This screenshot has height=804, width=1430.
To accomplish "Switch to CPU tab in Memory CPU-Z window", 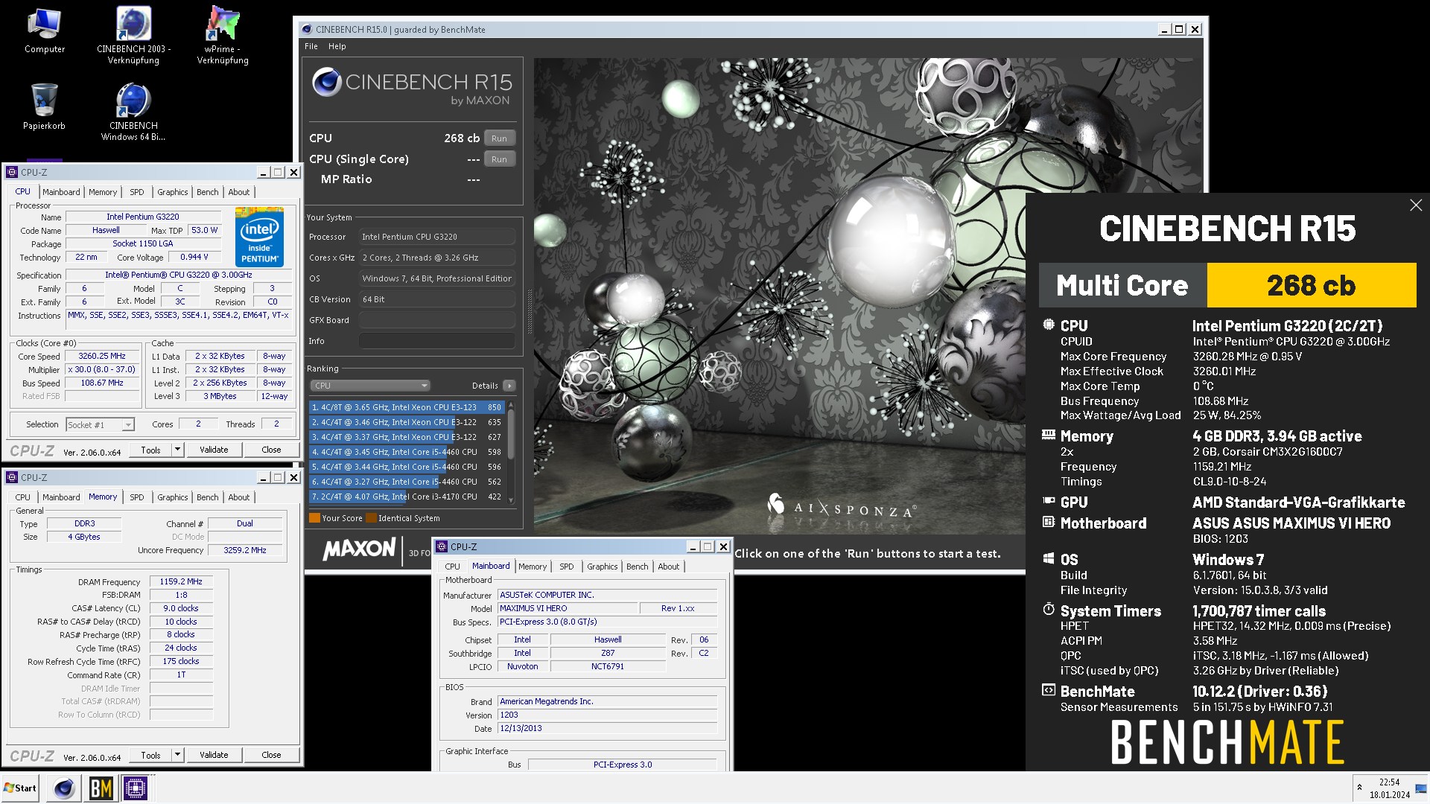I will (x=23, y=497).
